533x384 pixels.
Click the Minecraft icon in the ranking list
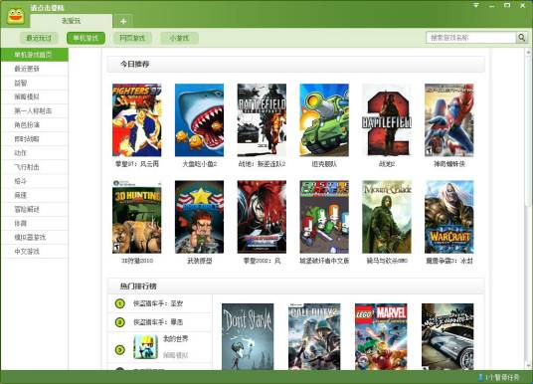click(x=145, y=347)
